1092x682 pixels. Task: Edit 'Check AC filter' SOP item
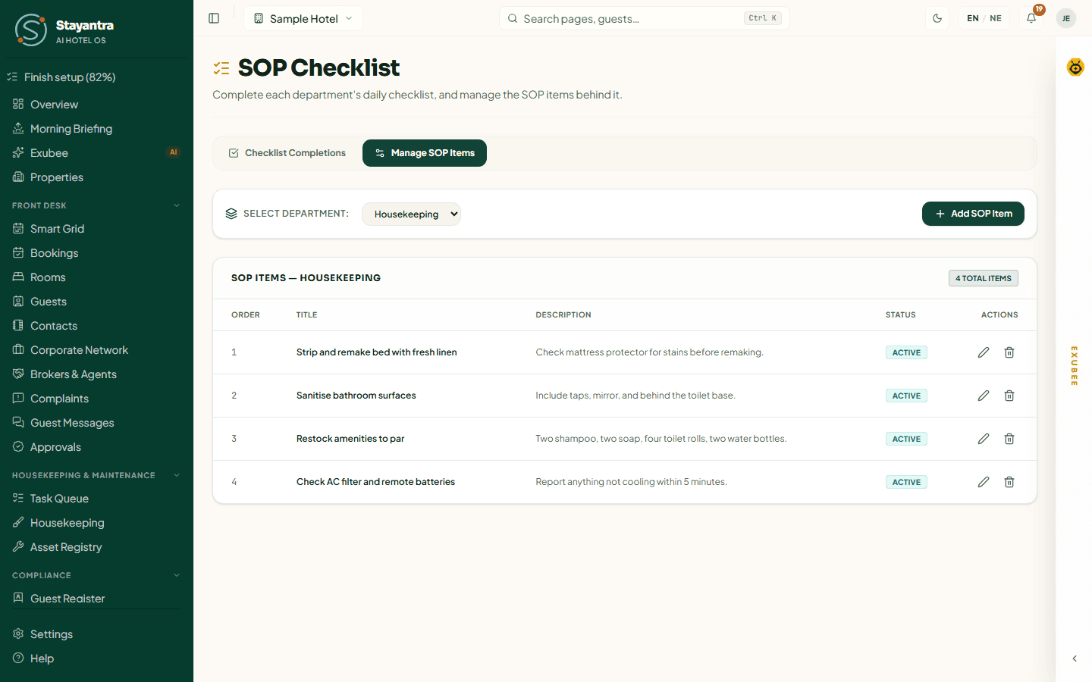coord(984,482)
